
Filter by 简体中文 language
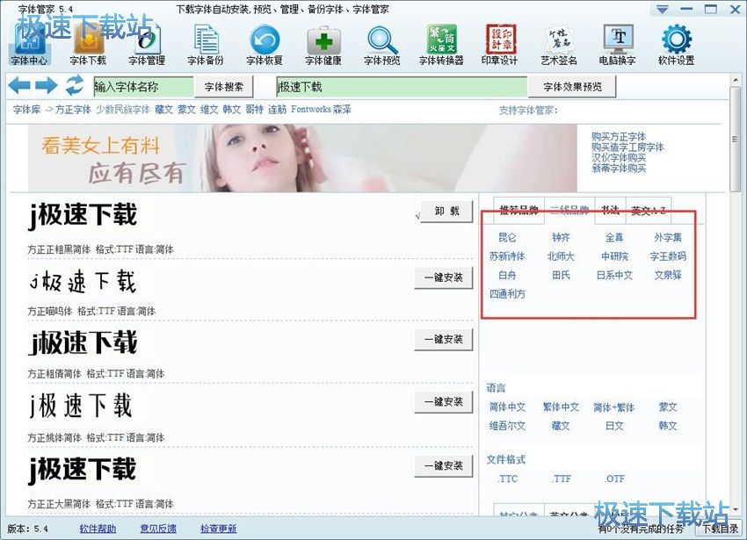507,407
